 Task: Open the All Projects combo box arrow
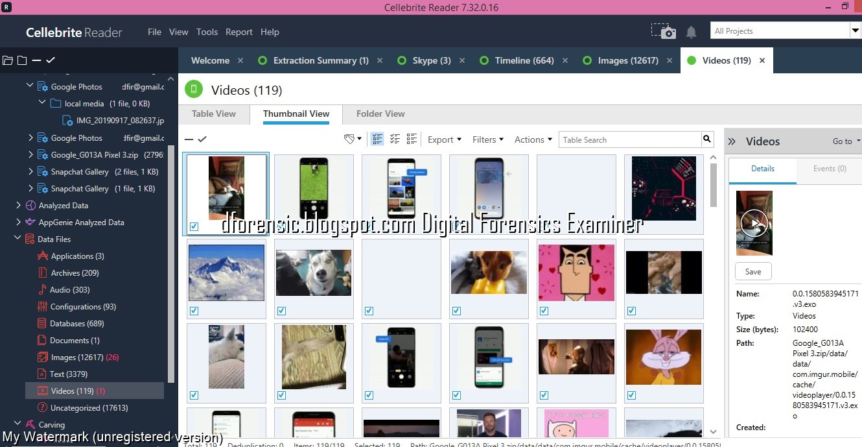coord(854,30)
